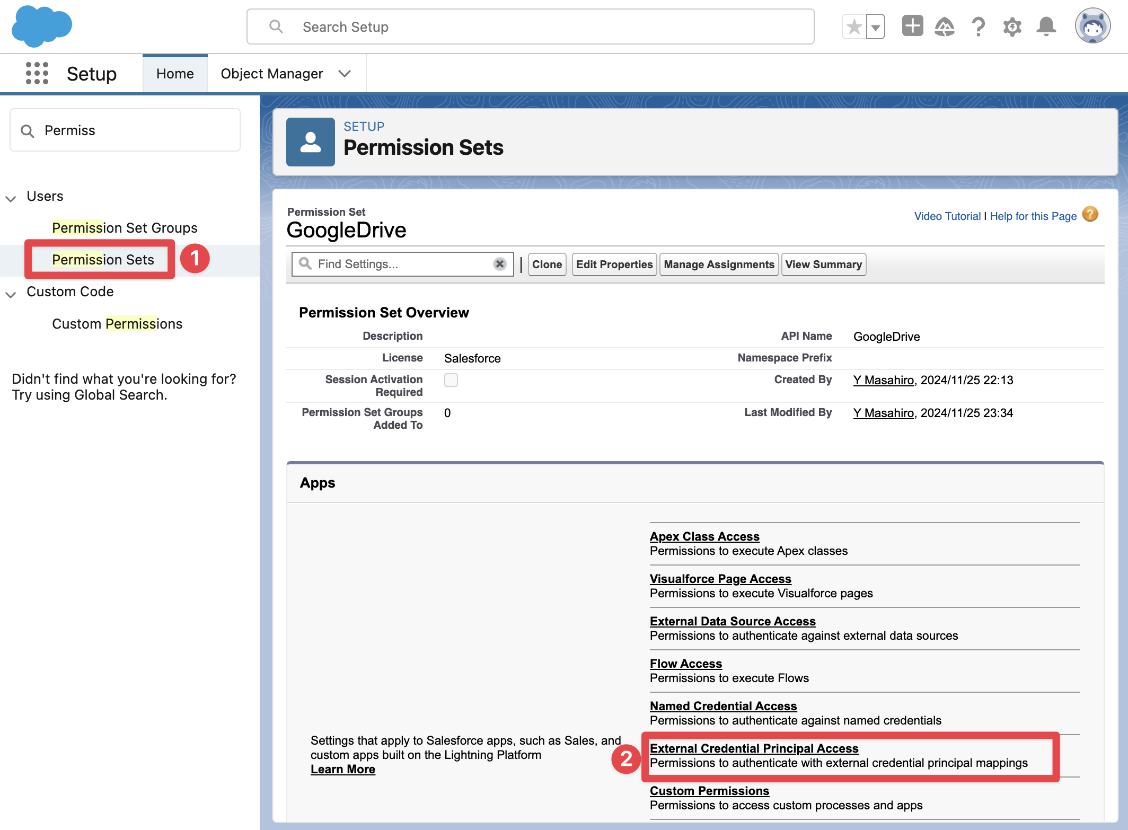
Task: Open Setup via the gear icon
Action: (x=1011, y=26)
